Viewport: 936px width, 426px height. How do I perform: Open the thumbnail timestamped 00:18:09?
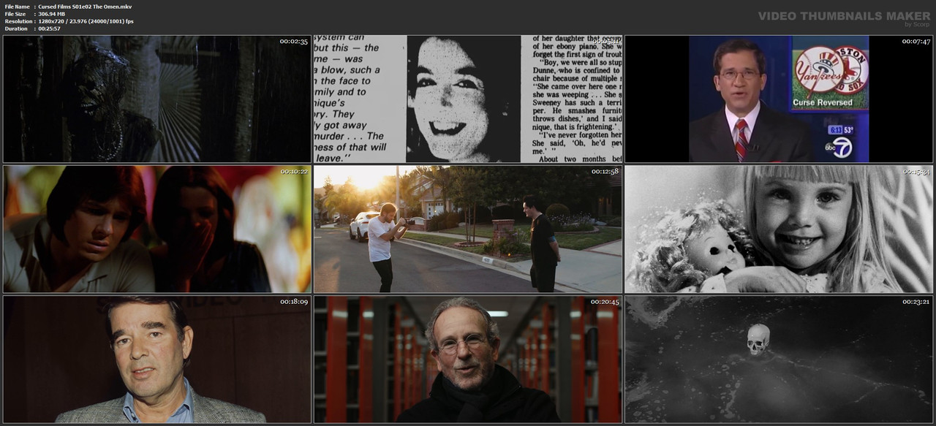coord(157,359)
